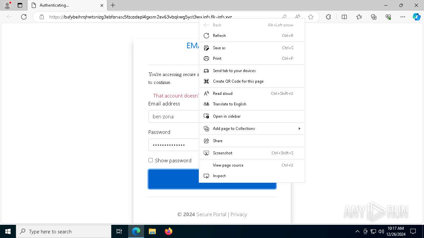Open a new tab with plus icon
This screenshot has width=424, height=238.
(x=113, y=5)
